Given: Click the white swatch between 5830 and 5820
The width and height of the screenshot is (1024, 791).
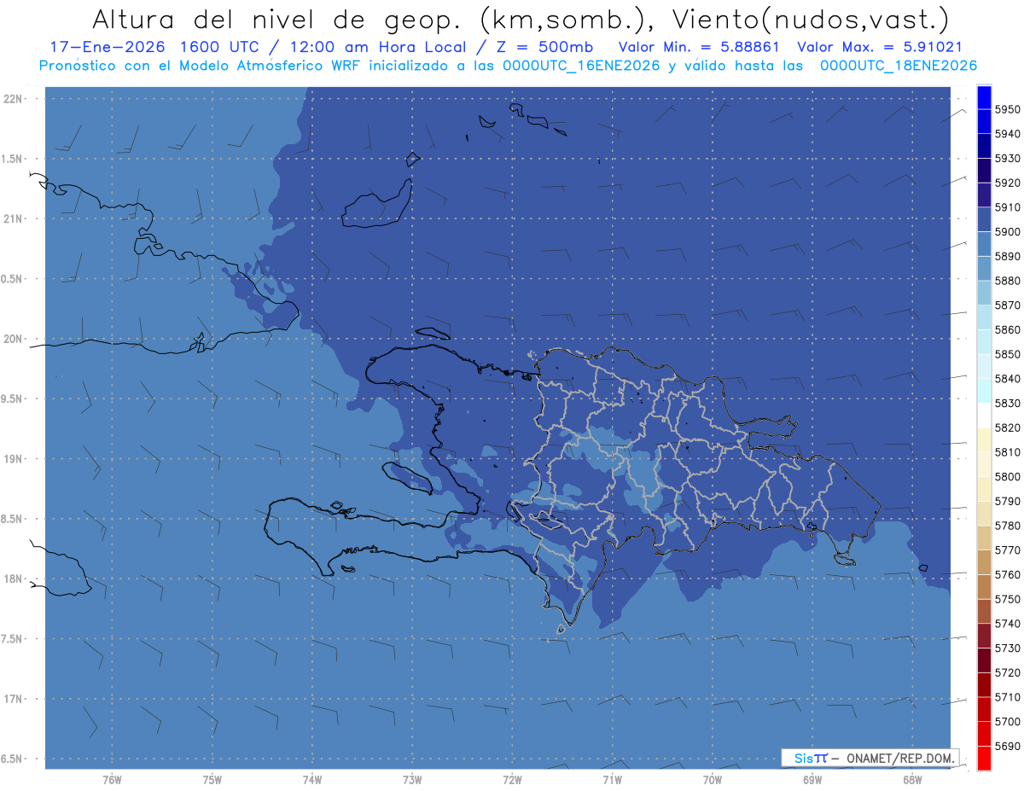Looking at the screenshot, I should pos(984,416).
